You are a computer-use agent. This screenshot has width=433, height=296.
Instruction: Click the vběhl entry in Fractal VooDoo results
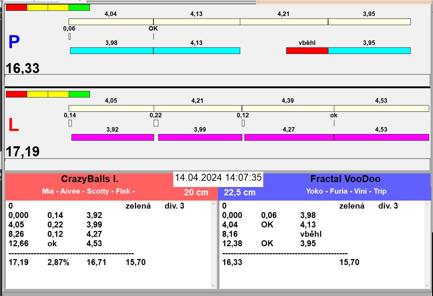[311, 234]
